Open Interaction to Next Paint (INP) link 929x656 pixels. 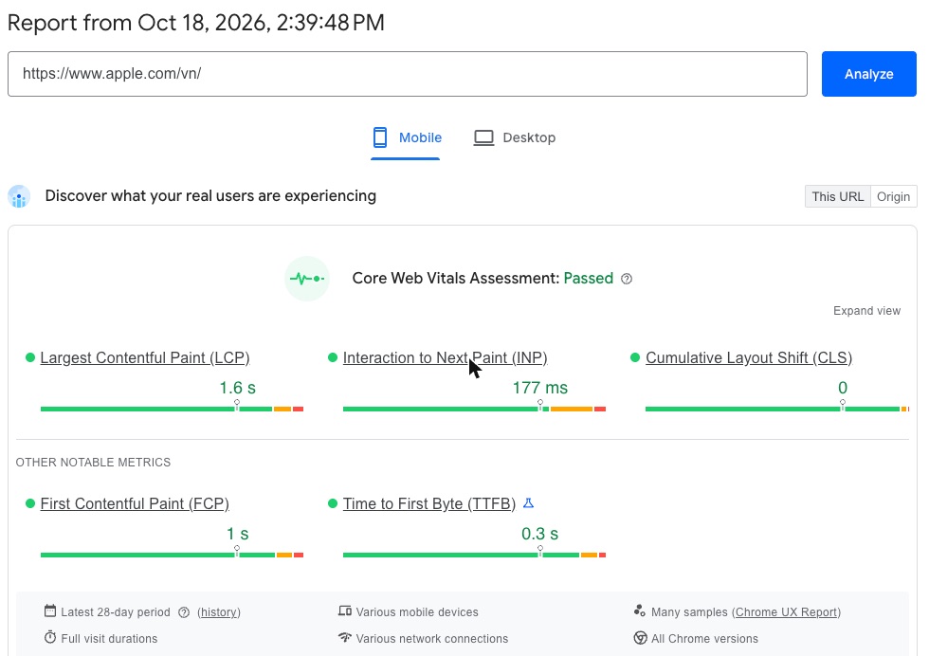click(x=445, y=358)
